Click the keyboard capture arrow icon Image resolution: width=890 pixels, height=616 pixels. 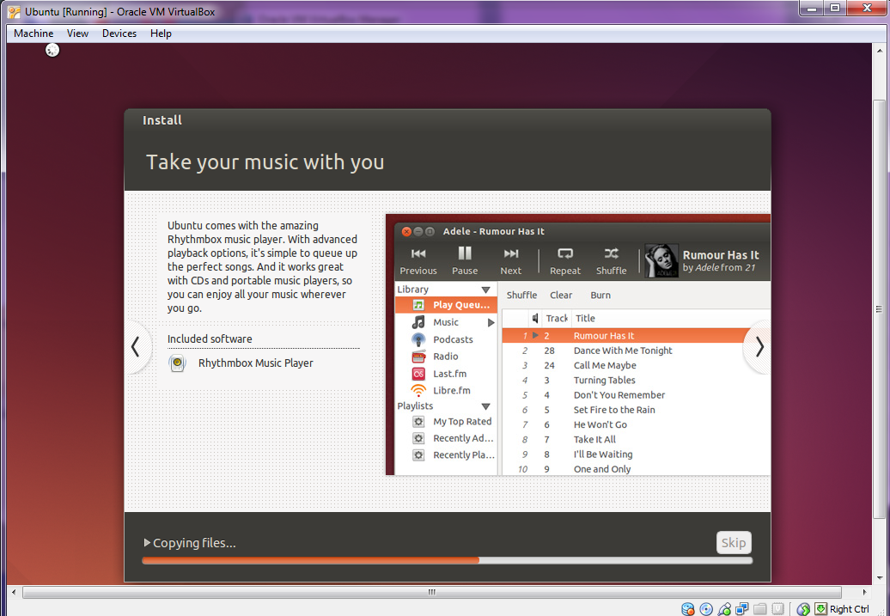pyautogui.click(x=820, y=608)
